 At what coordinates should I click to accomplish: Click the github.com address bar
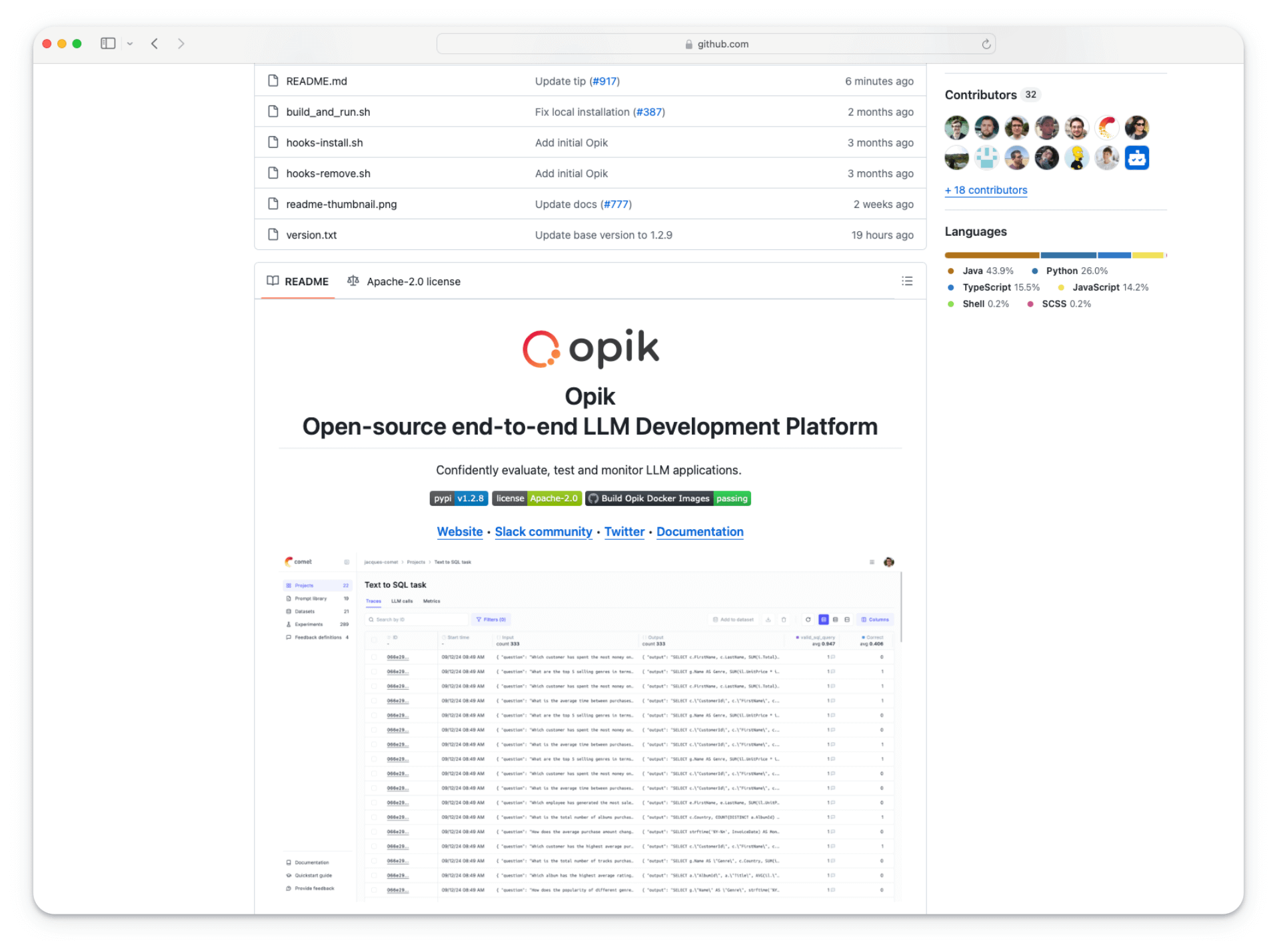coord(715,44)
